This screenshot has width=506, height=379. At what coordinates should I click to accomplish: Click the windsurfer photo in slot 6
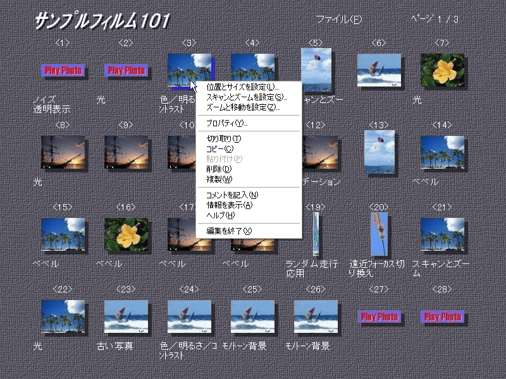[x=378, y=69]
